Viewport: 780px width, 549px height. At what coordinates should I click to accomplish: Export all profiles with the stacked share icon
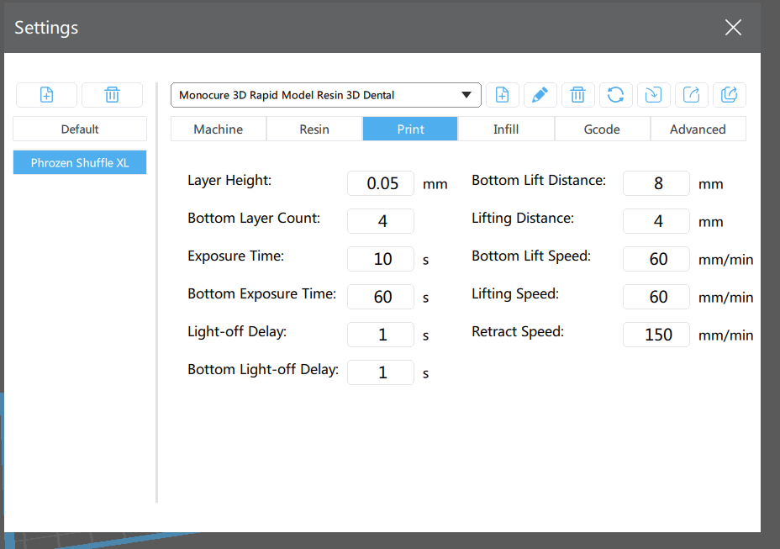[x=729, y=94]
